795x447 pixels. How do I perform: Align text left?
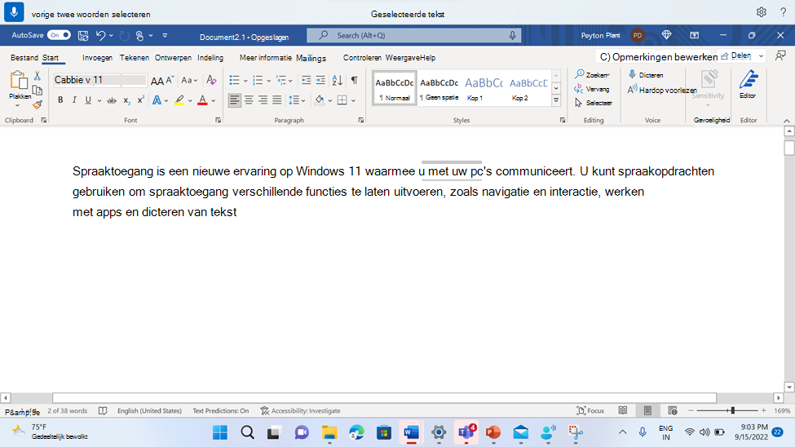[234, 100]
